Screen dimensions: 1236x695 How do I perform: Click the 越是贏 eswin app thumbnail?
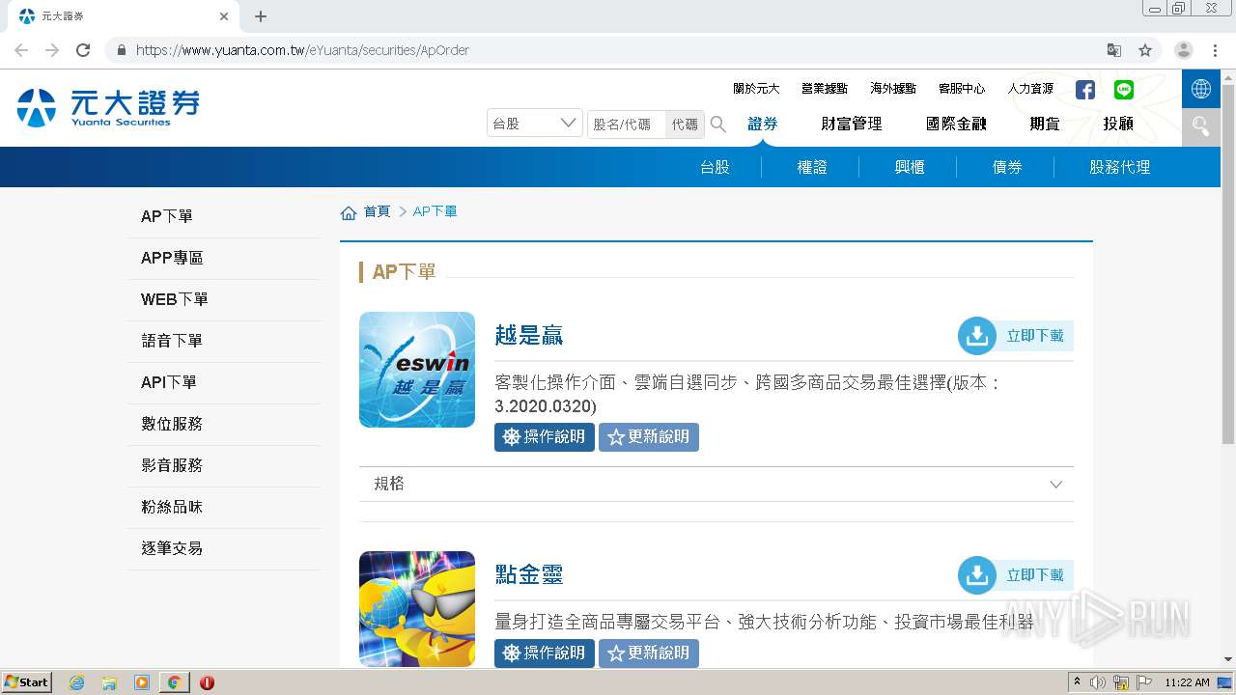417,370
